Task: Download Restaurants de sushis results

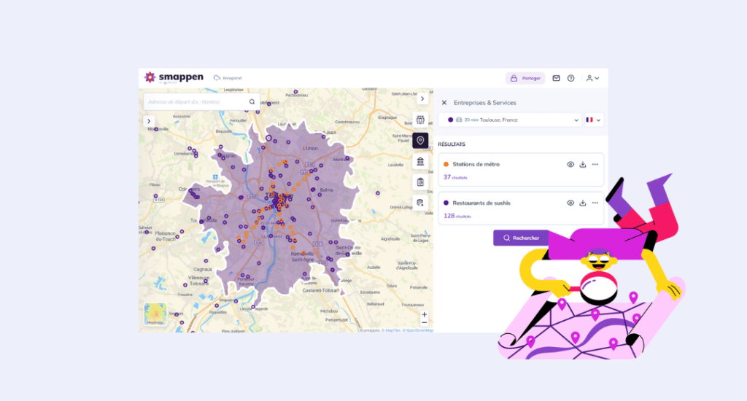Action: click(x=583, y=203)
